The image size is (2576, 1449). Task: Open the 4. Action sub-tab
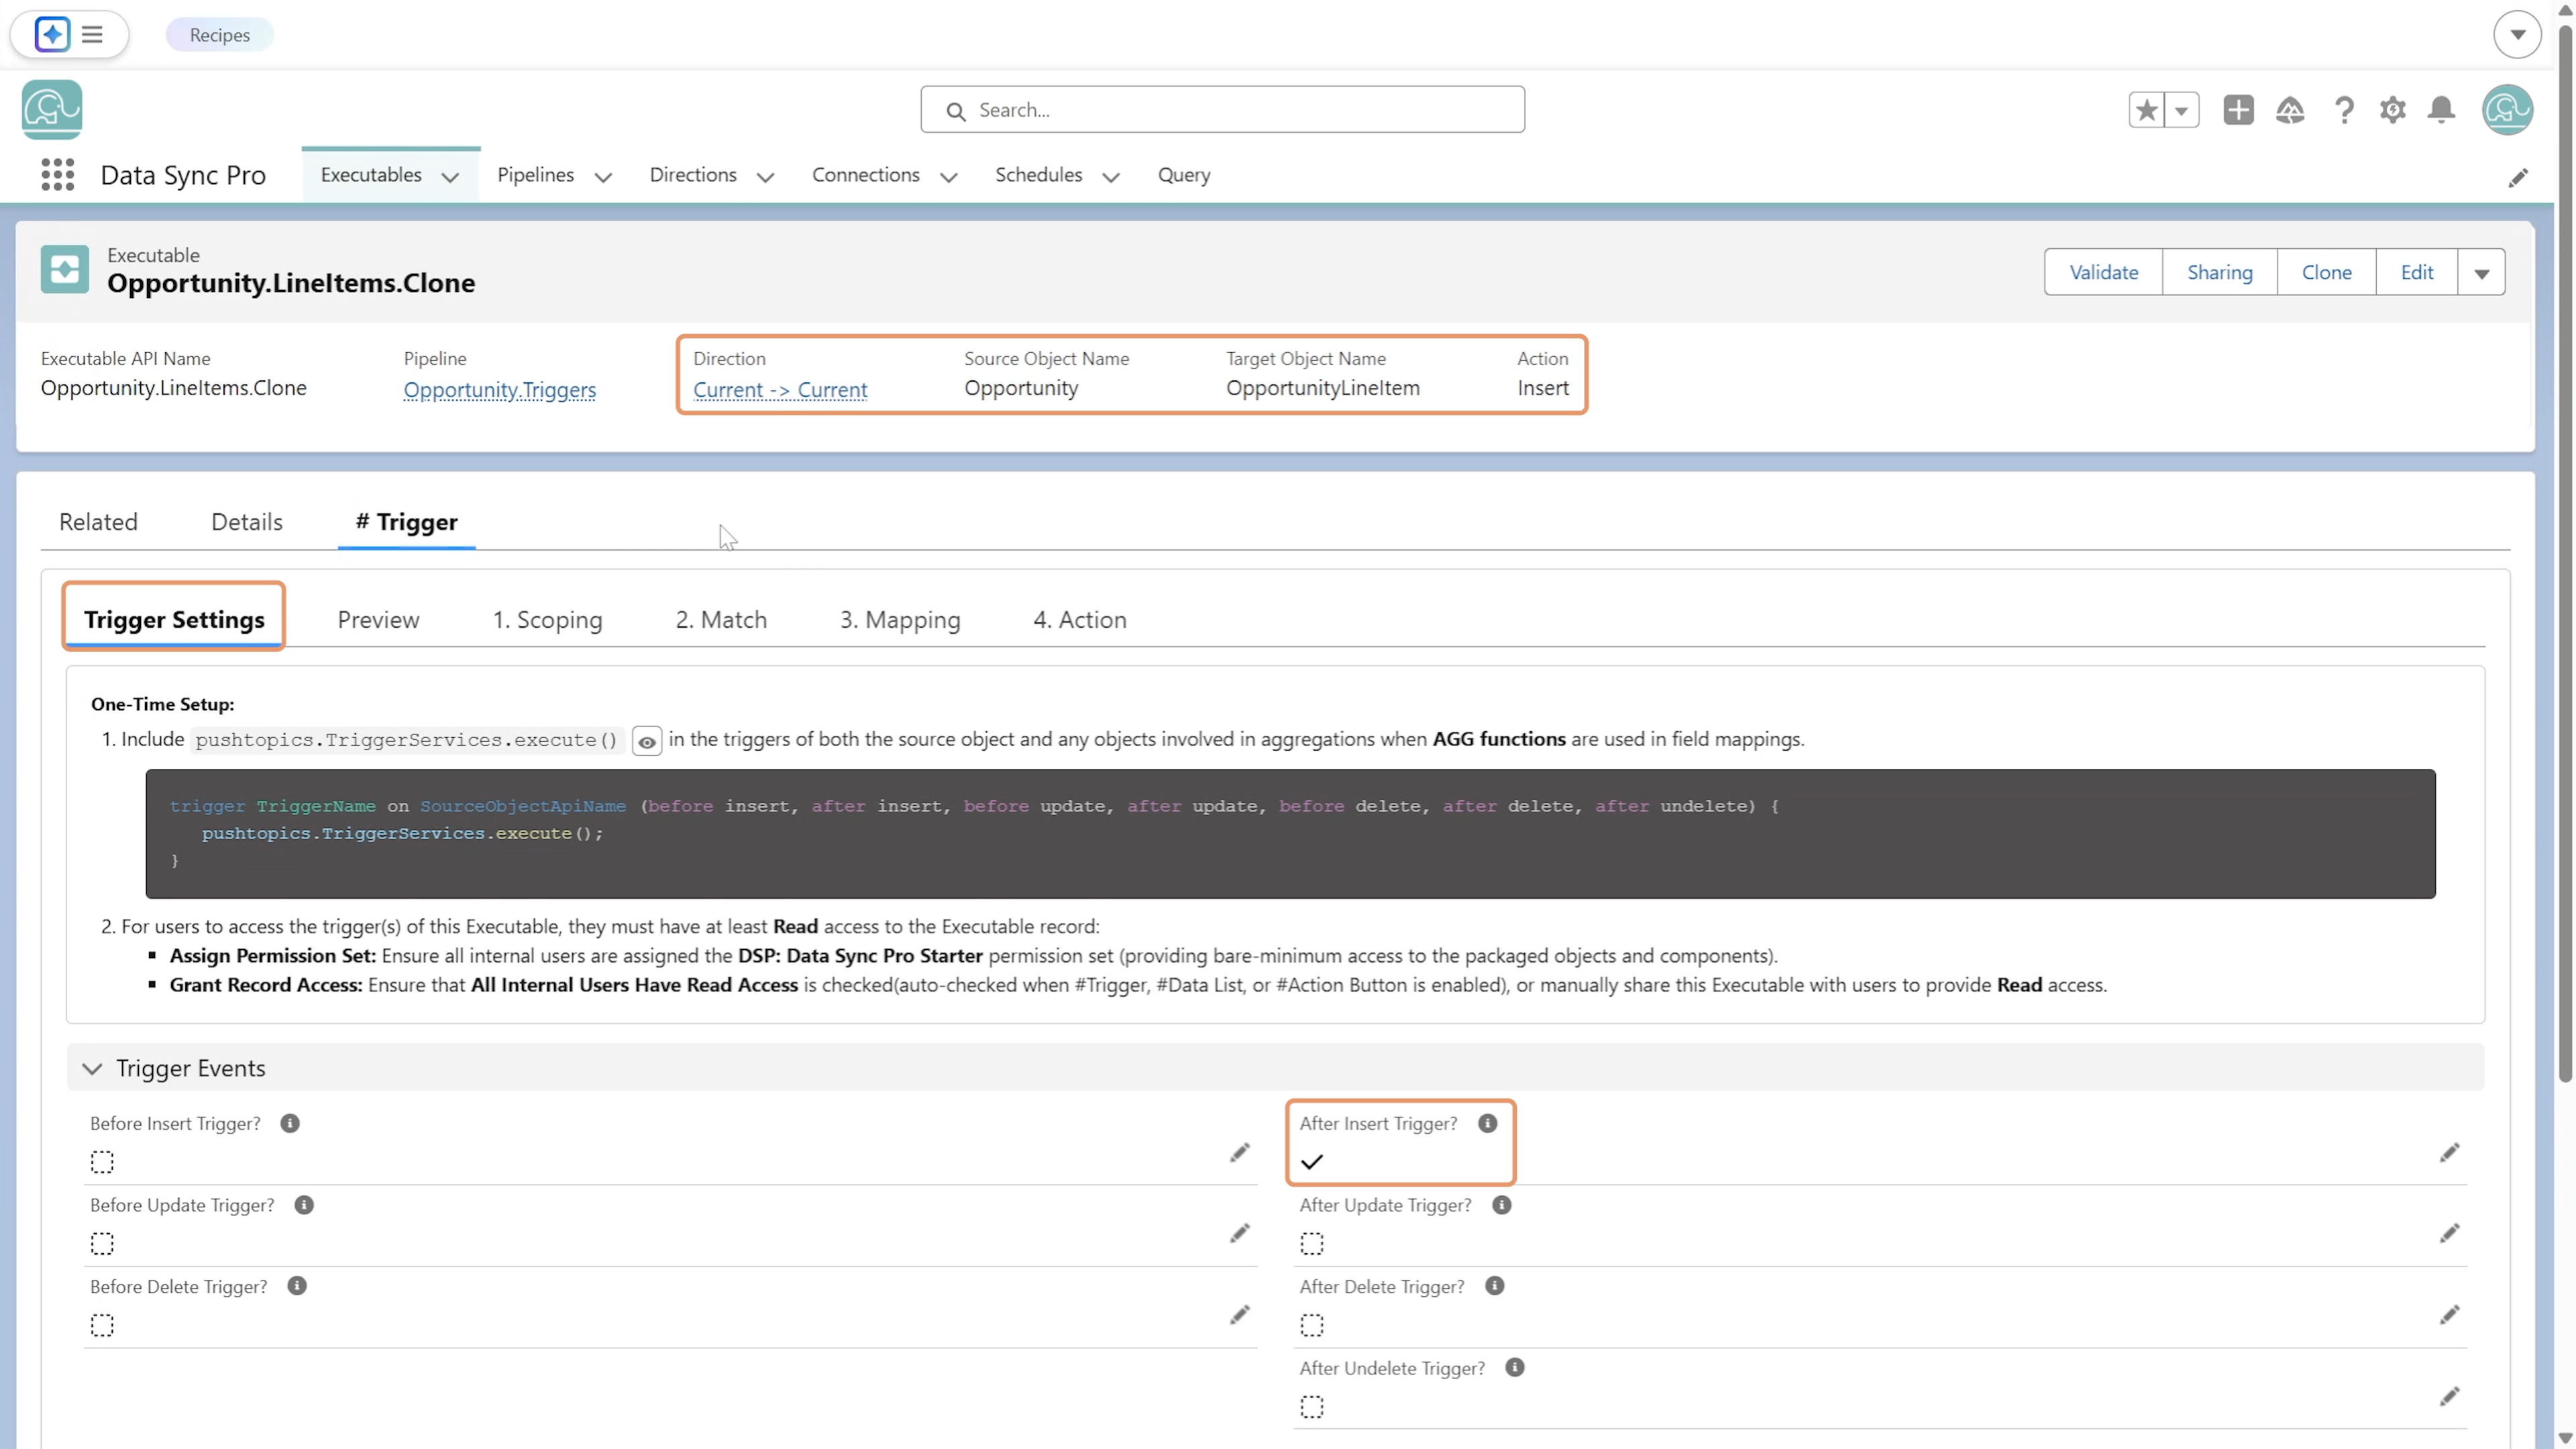point(1080,620)
